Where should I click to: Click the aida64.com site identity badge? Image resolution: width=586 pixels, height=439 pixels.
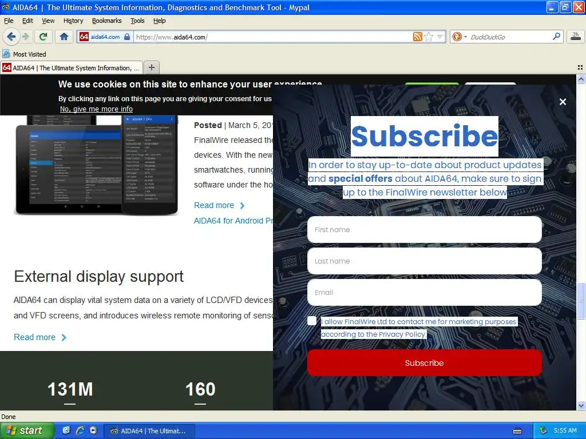105,37
